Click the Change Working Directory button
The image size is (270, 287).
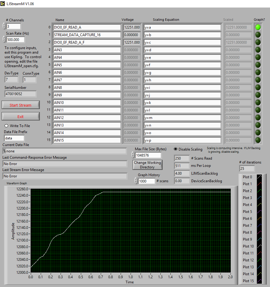(147, 165)
